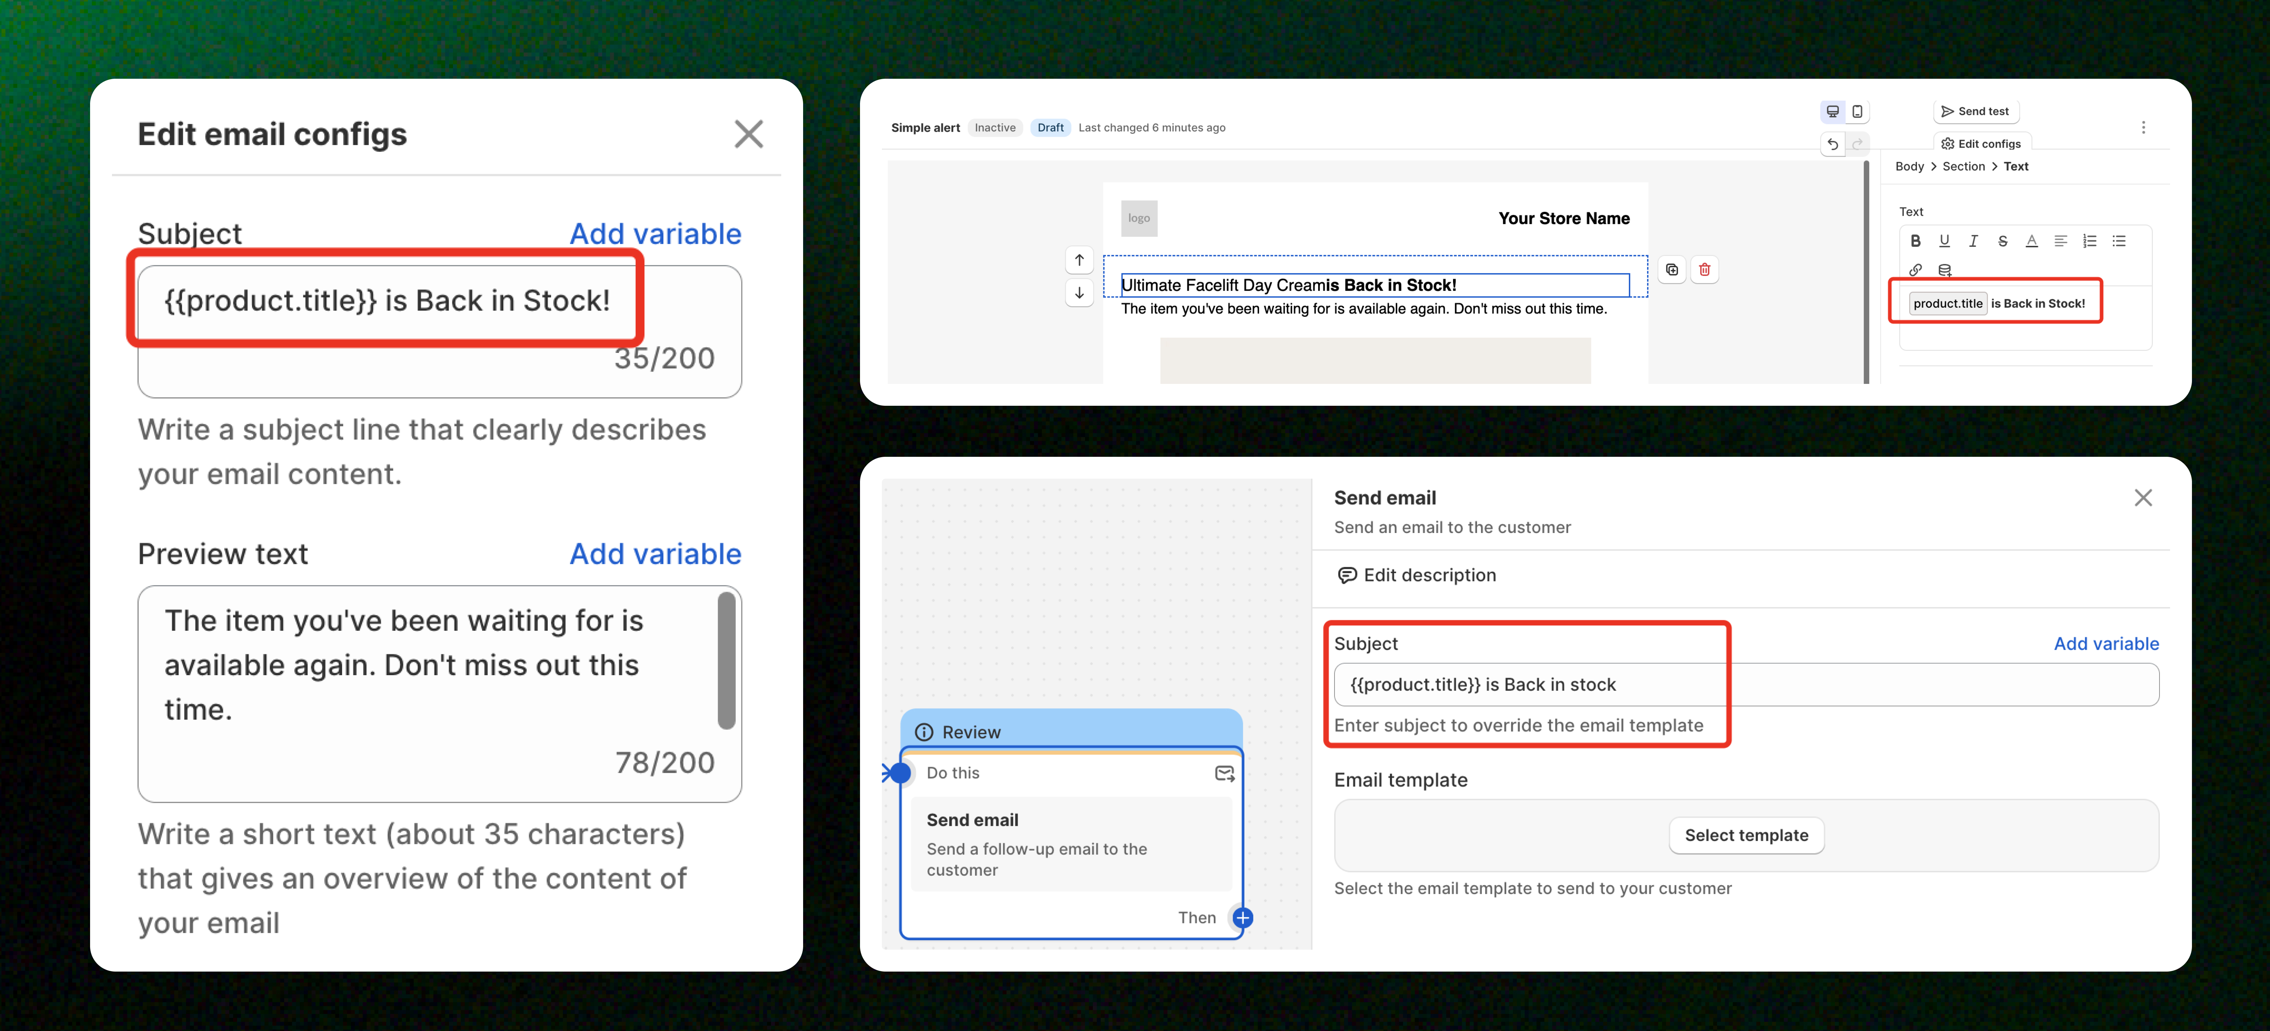Switch to mobile preview mode
The width and height of the screenshot is (2270, 1031).
pos(1857,111)
